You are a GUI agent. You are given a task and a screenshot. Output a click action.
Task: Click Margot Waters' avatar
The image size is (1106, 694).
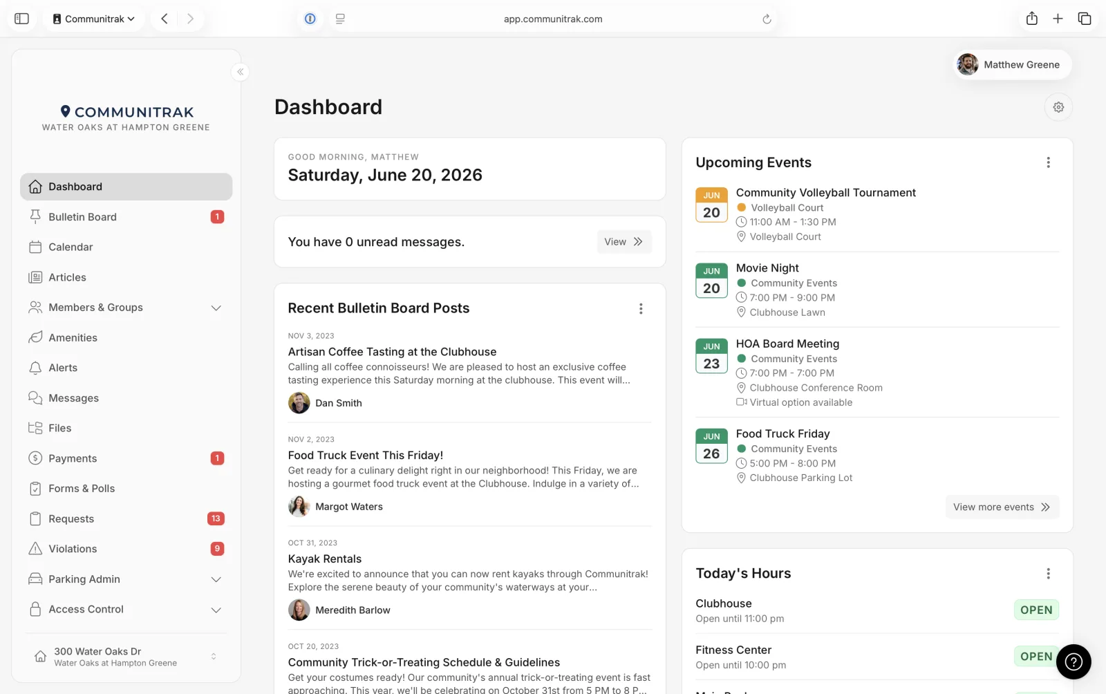click(x=299, y=507)
